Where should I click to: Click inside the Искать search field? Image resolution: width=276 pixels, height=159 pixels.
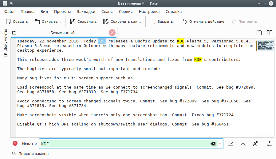click(123, 144)
